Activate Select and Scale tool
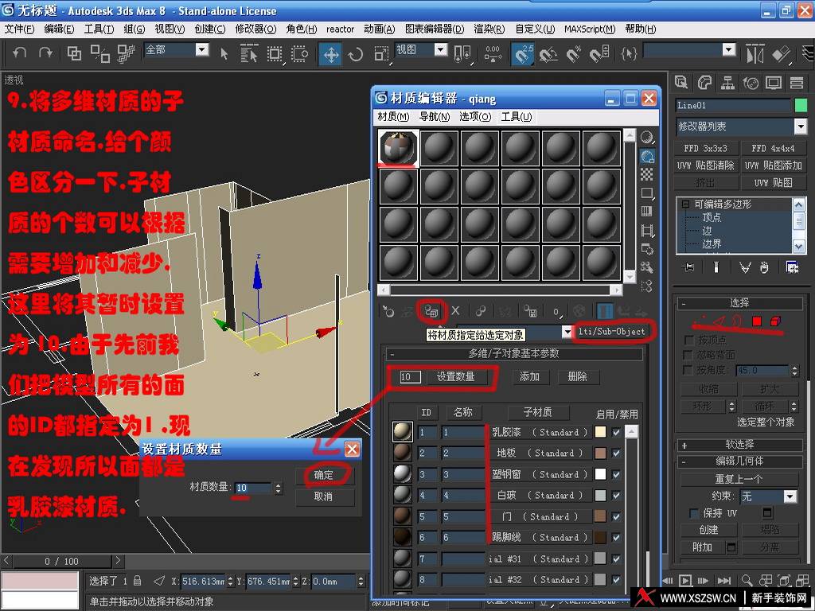Image resolution: width=815 pixels, height=611 pixels. pos(381,54)
